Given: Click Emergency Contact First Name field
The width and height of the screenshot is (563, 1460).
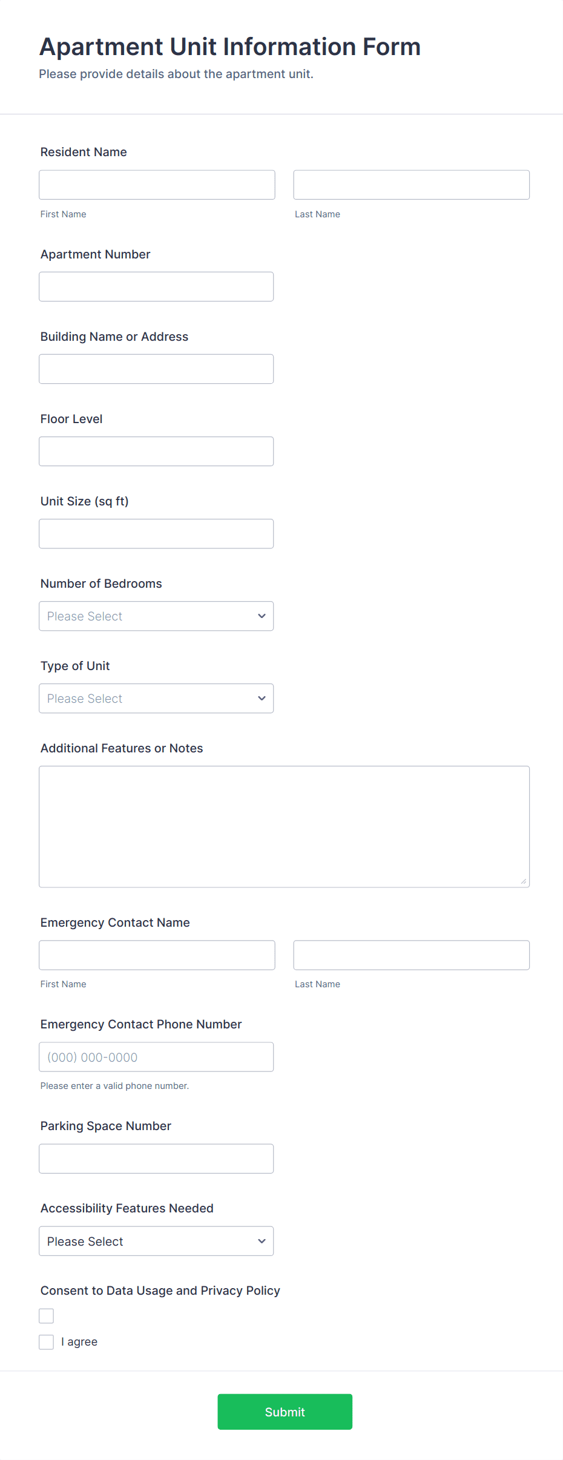Looking at the screenshot, I should [157, 955].
